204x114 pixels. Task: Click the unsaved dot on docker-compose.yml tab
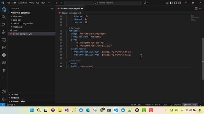click(x=82, y=9)
